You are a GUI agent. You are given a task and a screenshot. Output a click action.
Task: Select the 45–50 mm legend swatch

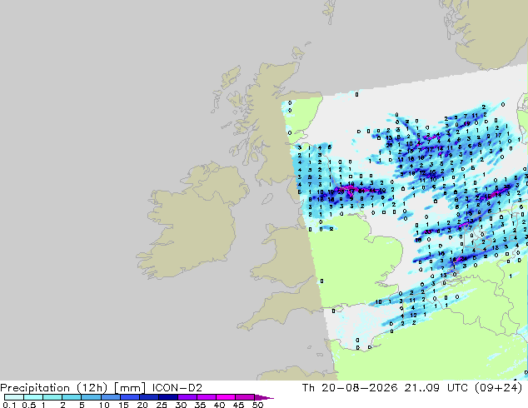coord(245,397)
